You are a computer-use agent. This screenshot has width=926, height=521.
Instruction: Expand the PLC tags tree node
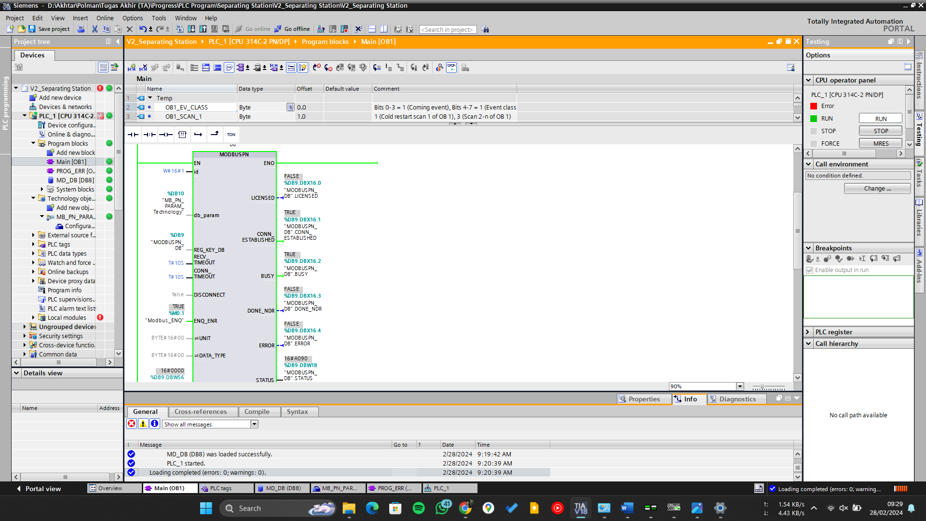coord(33,245)
